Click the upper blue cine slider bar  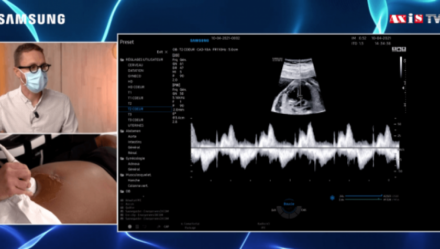[364, 196]
